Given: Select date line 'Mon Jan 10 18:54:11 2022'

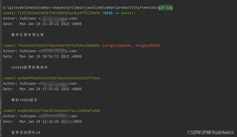Looking at the screenshot, I should click(50, 56).
